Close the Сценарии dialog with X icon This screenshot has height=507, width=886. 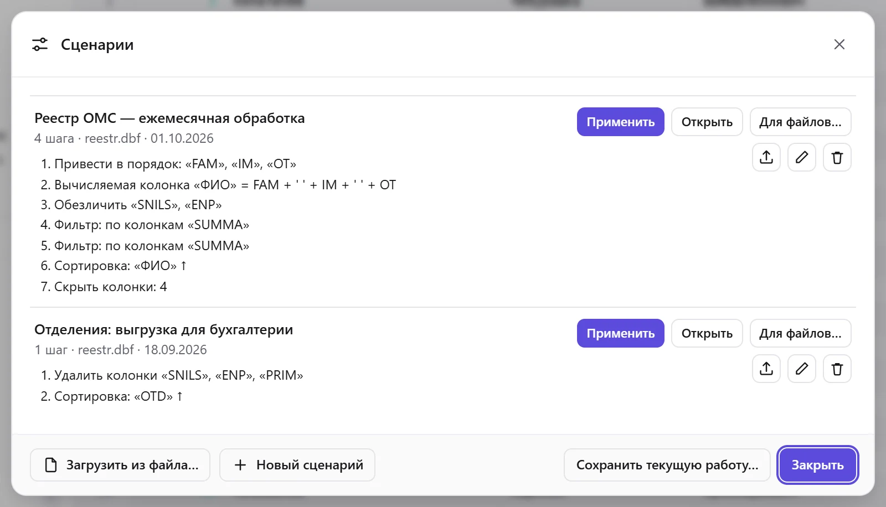coord(839,44)
